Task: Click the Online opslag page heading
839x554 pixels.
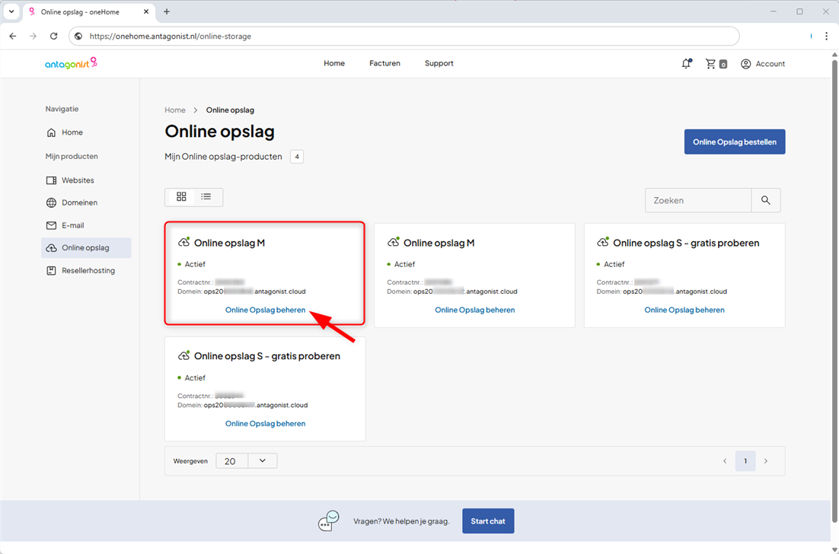Action: (219, 132)
